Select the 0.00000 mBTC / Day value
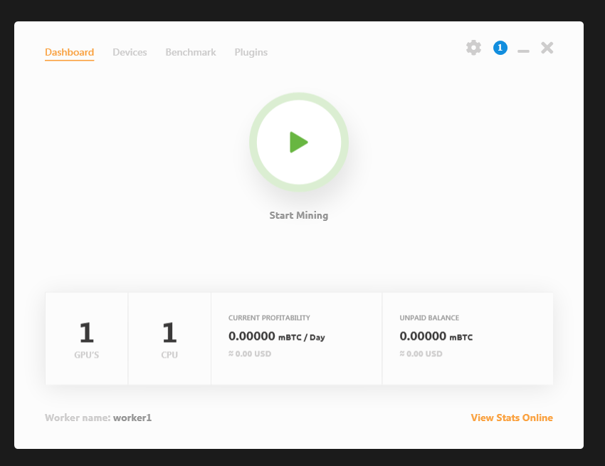Viewport: 605px width, 466px height. 276,336
